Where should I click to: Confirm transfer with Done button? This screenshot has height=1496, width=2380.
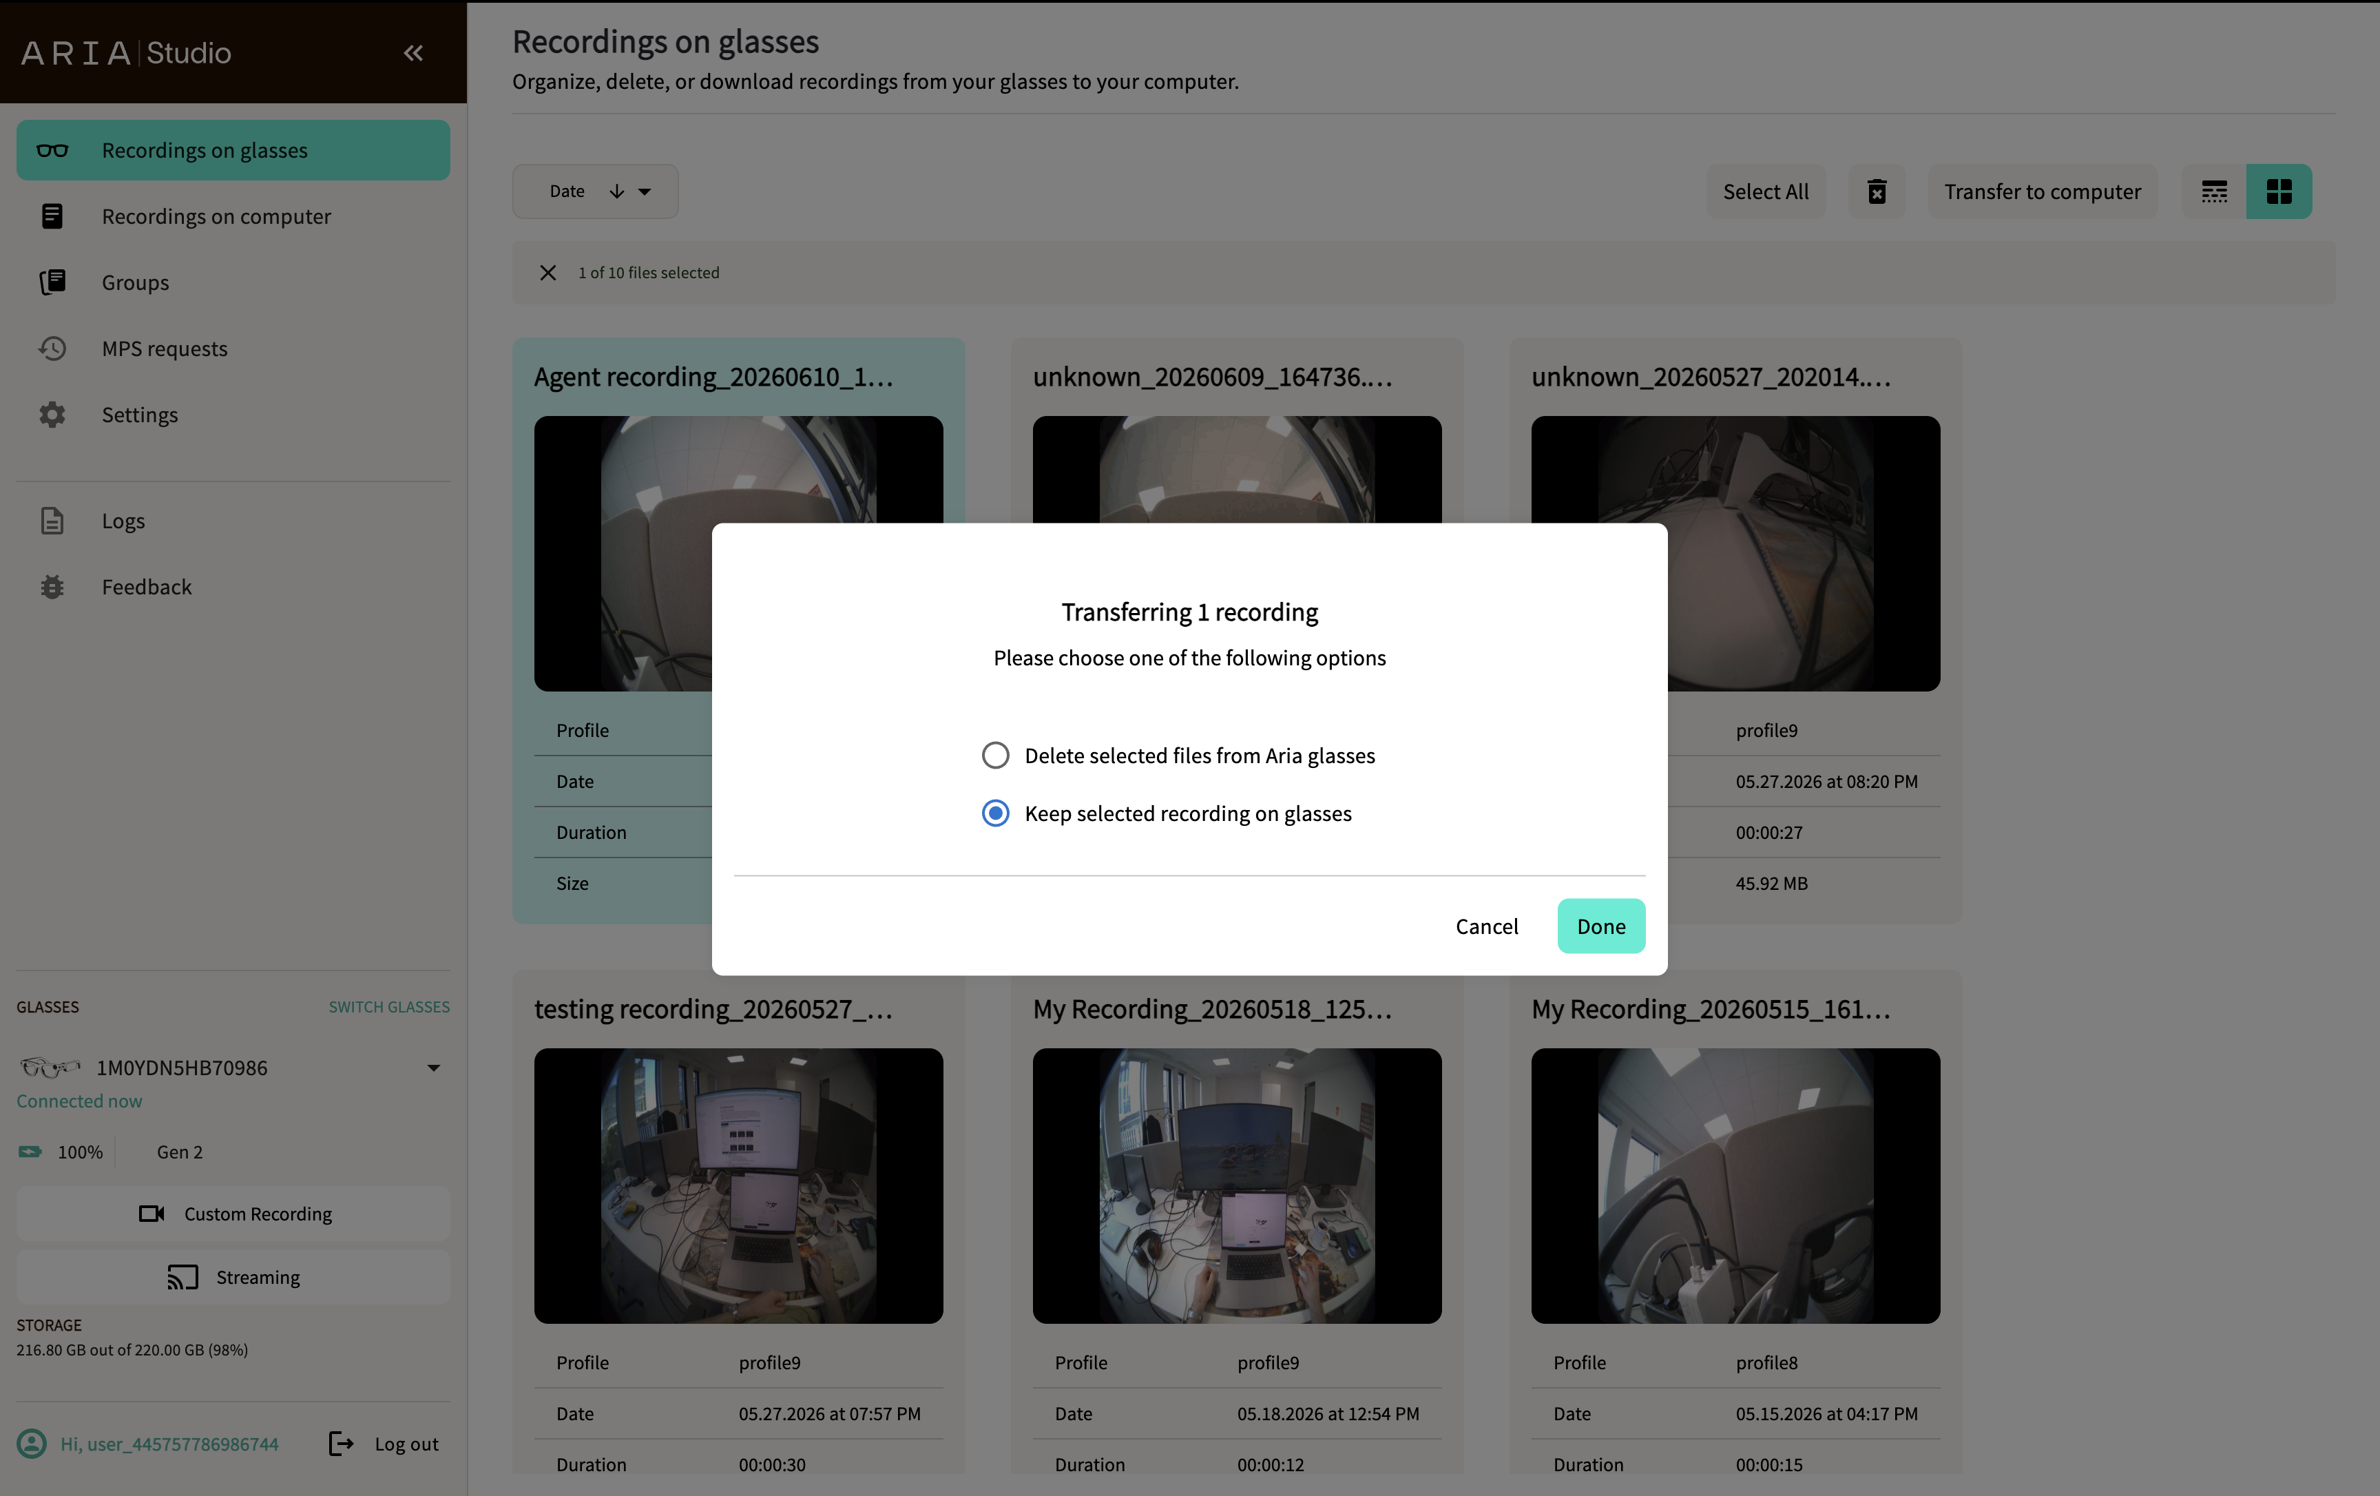[x=1601, y=926]
